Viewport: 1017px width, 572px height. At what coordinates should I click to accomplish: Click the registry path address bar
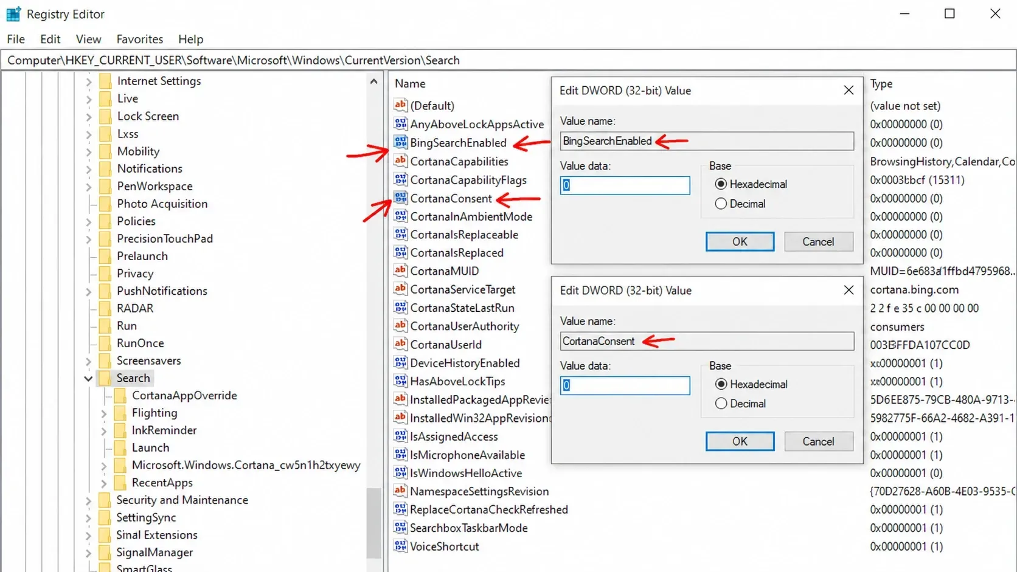[x=508, y=60]
